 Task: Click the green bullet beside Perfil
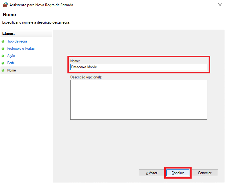3,63
